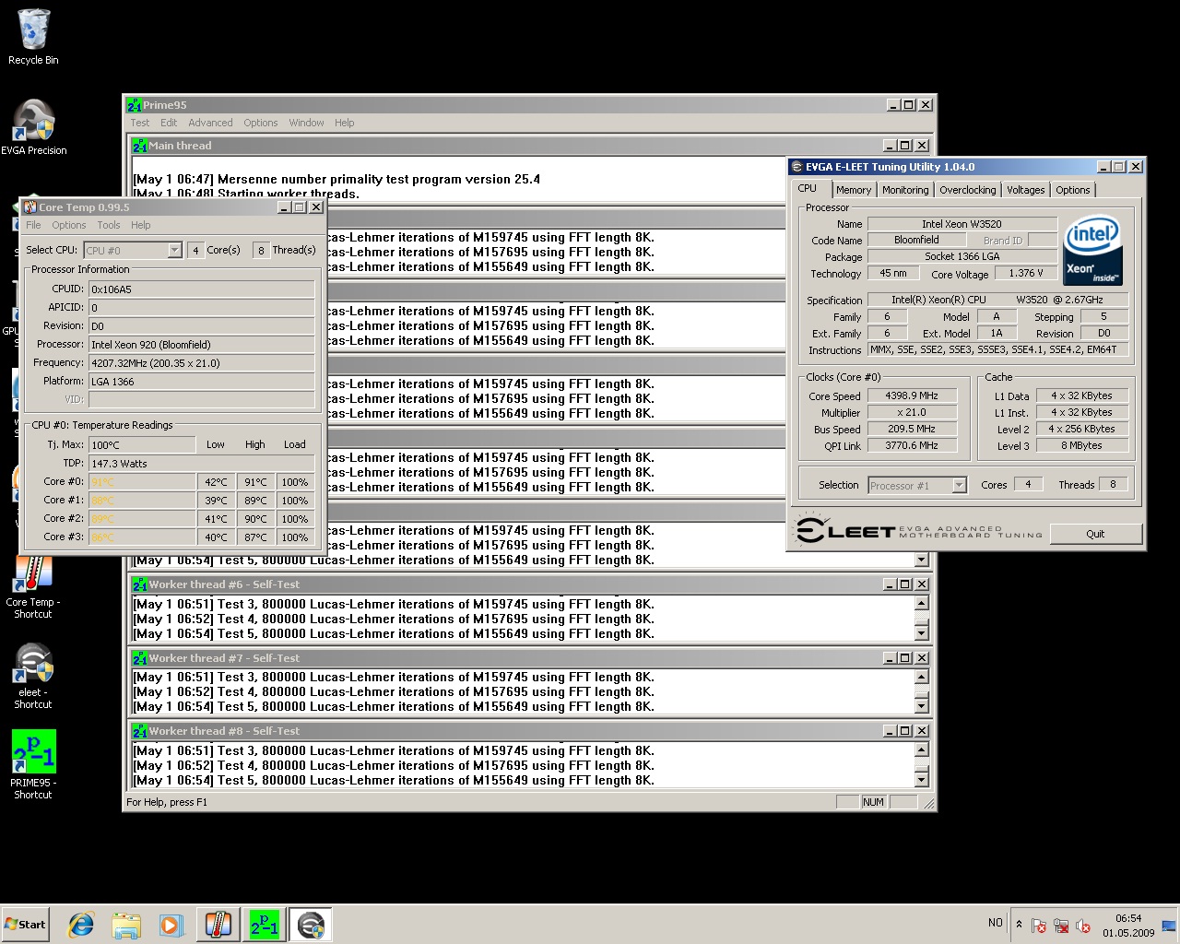The width and height of the screenshot is (1180, 944).
Task: Click the Worker thread #7 window icon
Action: (140, 658)
